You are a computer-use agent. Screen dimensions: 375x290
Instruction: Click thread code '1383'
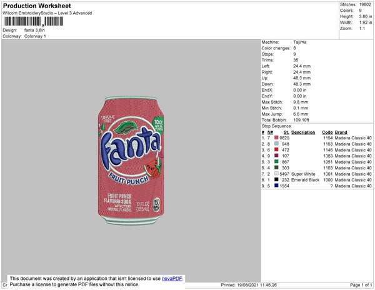tap(328, 156)
